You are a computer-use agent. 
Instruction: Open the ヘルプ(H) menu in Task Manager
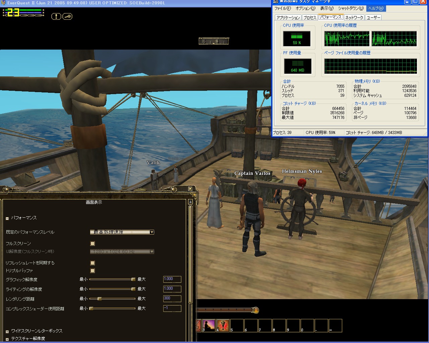click(376, 8)
